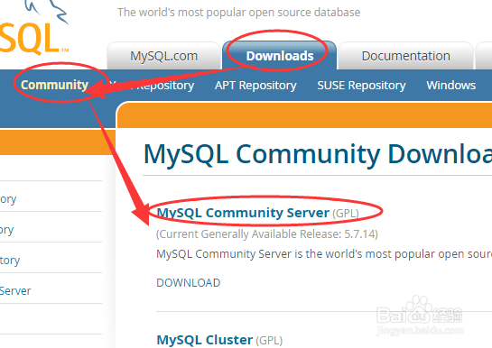Click the tagline 'The world's most popular open source database'
The image size is (492, 348).
238,13
